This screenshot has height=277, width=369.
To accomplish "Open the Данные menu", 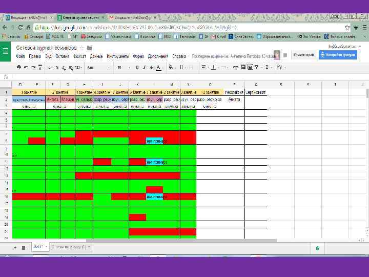I will point(96,56).
